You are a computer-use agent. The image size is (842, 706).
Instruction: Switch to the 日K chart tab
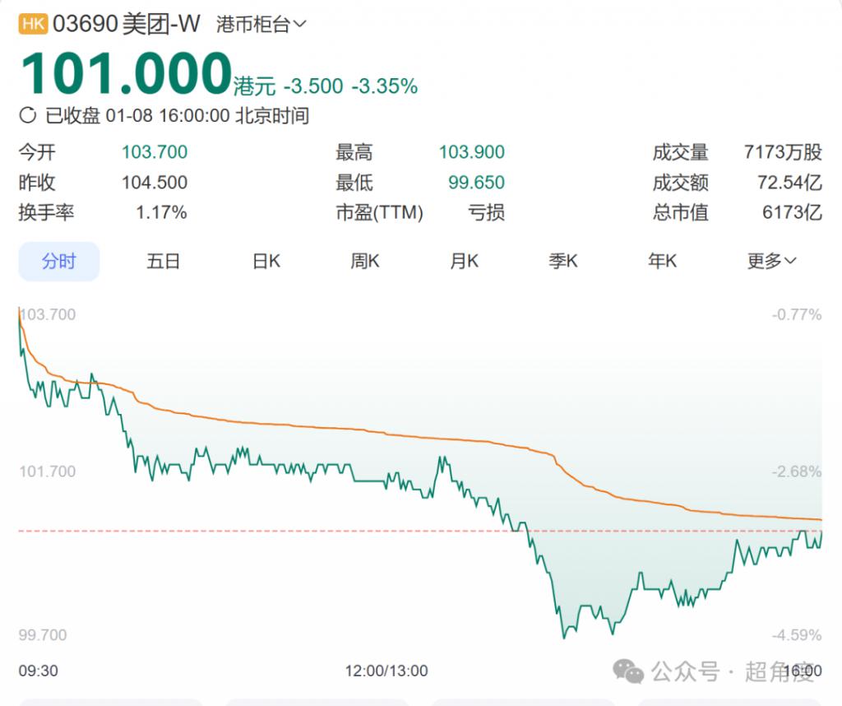266,262
